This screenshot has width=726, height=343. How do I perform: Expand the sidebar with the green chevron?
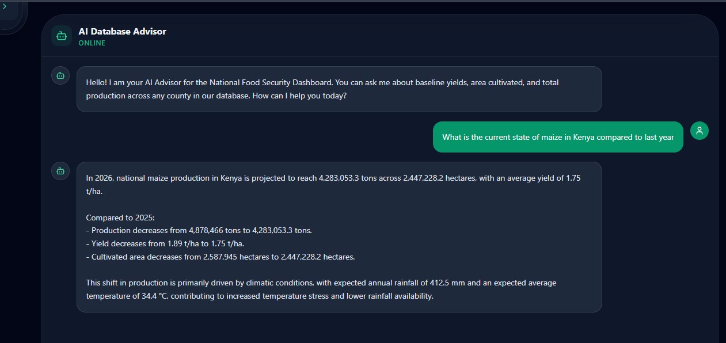click(5, 7)
